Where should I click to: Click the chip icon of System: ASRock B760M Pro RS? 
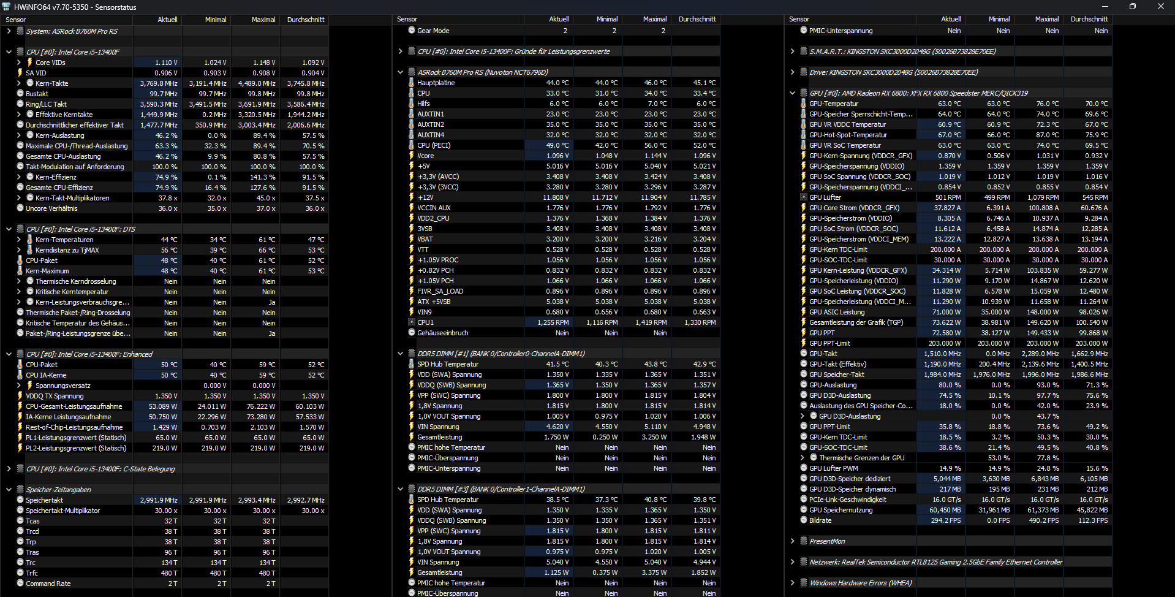pyautogui.click(x=20, y=31)
